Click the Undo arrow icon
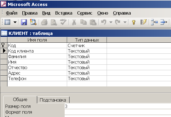The image size is (171, 117). tap(104, 22)
